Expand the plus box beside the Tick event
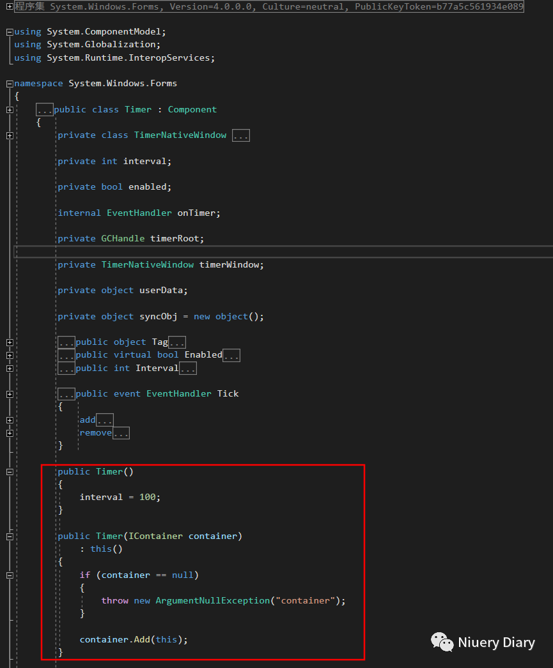553x668 pixels. [x=9, y=393]
